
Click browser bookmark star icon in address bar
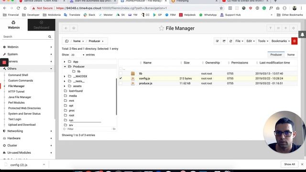pyautogui.click(x=221, y=8)
